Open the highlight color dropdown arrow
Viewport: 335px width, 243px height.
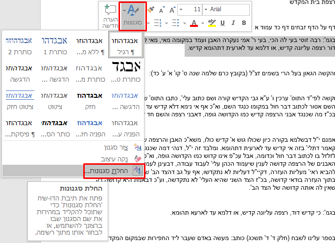point(203,22)
